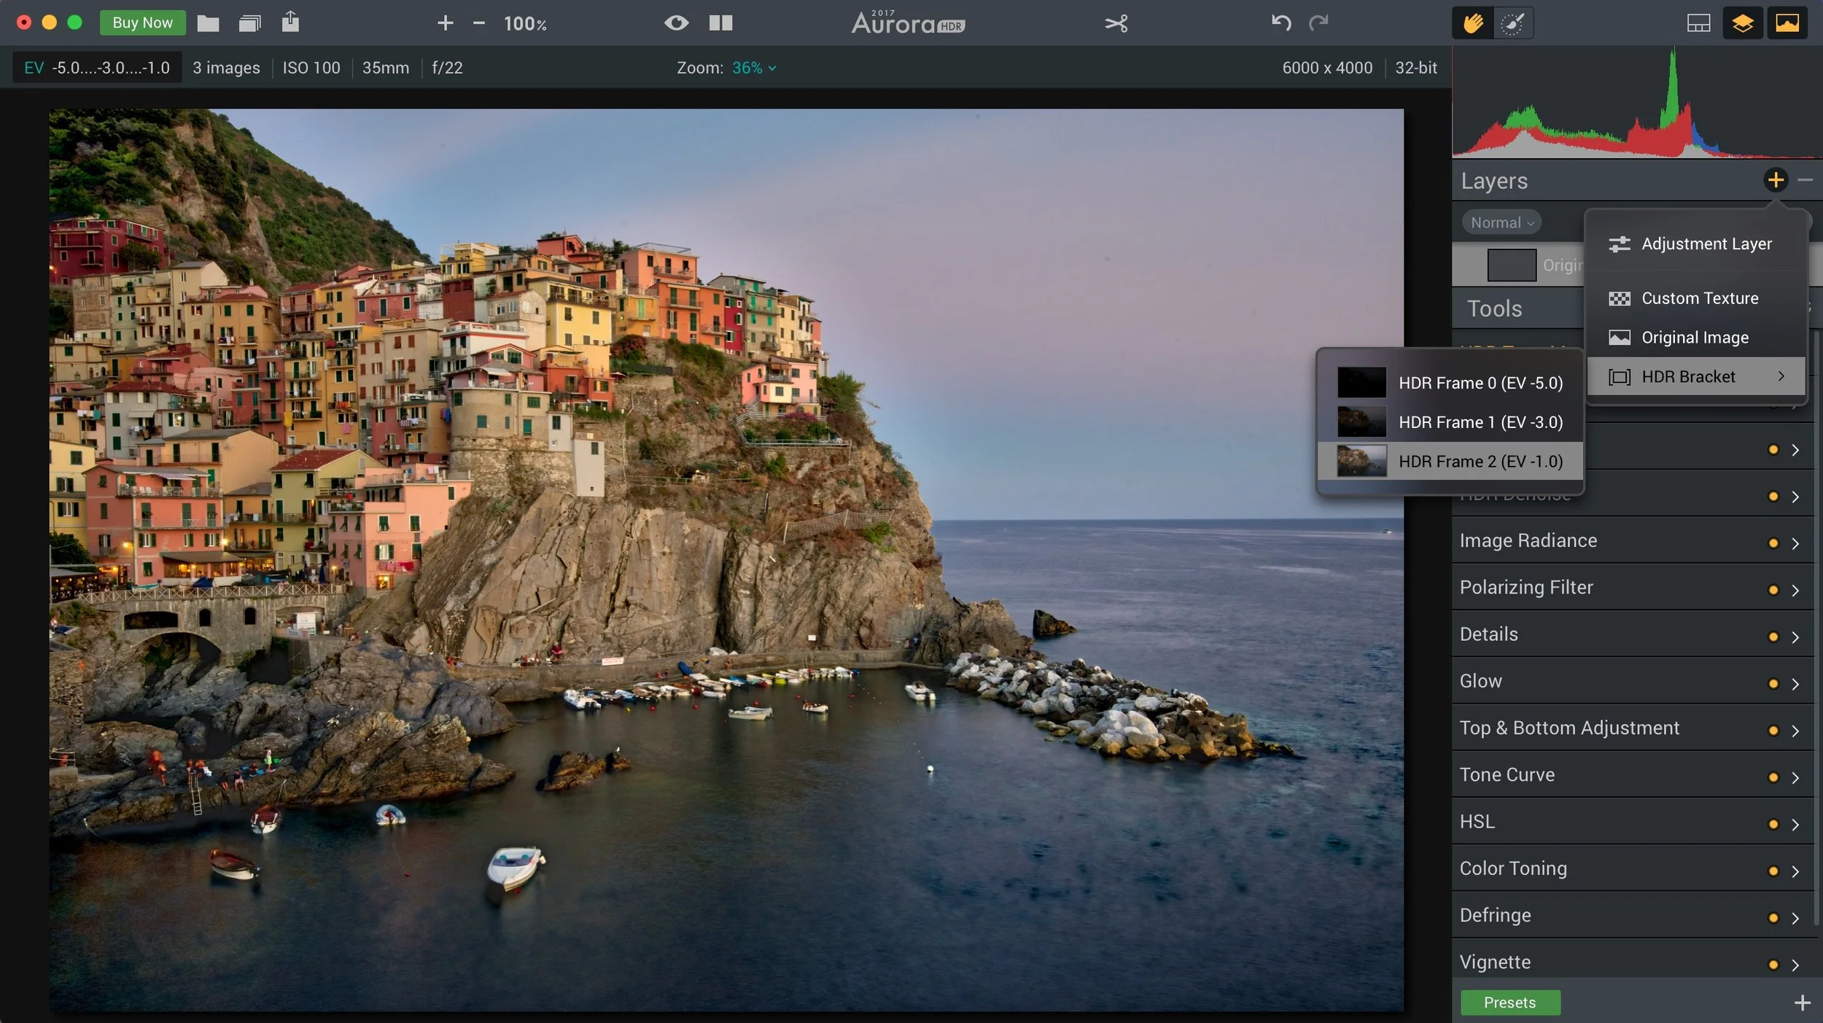Click the undo arrow icon
This screenshot has width=1823, height=1023.
click(x=1280, y=23)
